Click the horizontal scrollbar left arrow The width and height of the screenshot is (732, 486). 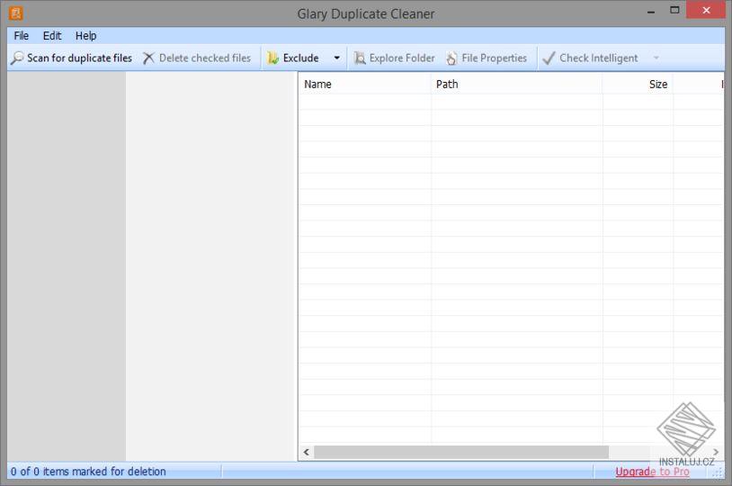[x=307, y=452]
